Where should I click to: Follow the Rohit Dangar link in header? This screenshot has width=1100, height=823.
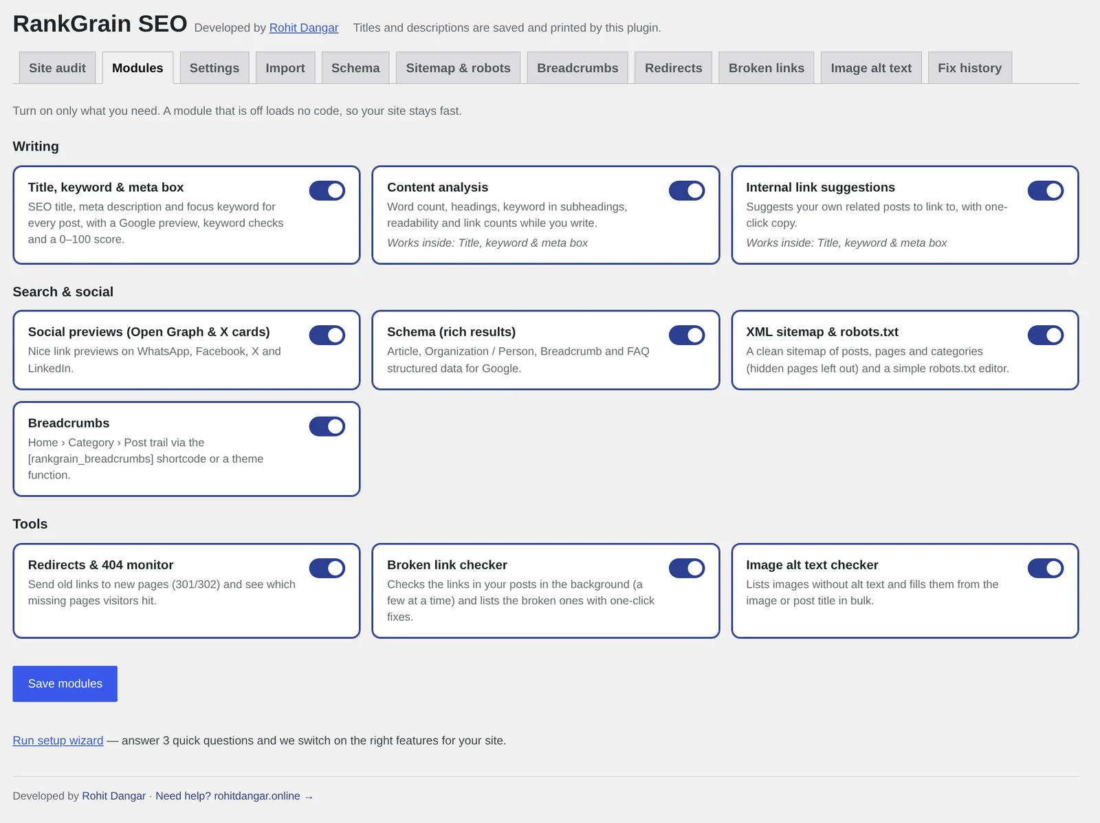pos(304,28)
